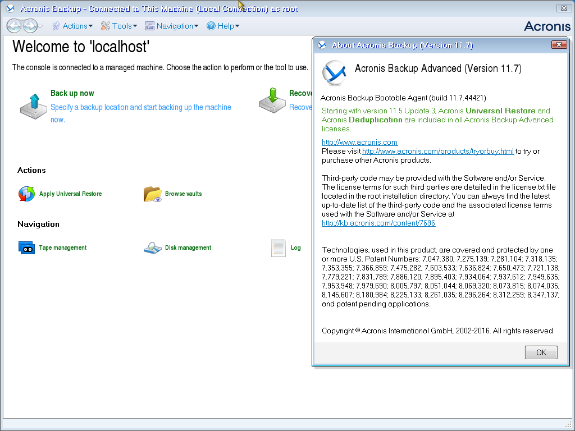Click the Tape management cassette icon

(x=26, y=247)
